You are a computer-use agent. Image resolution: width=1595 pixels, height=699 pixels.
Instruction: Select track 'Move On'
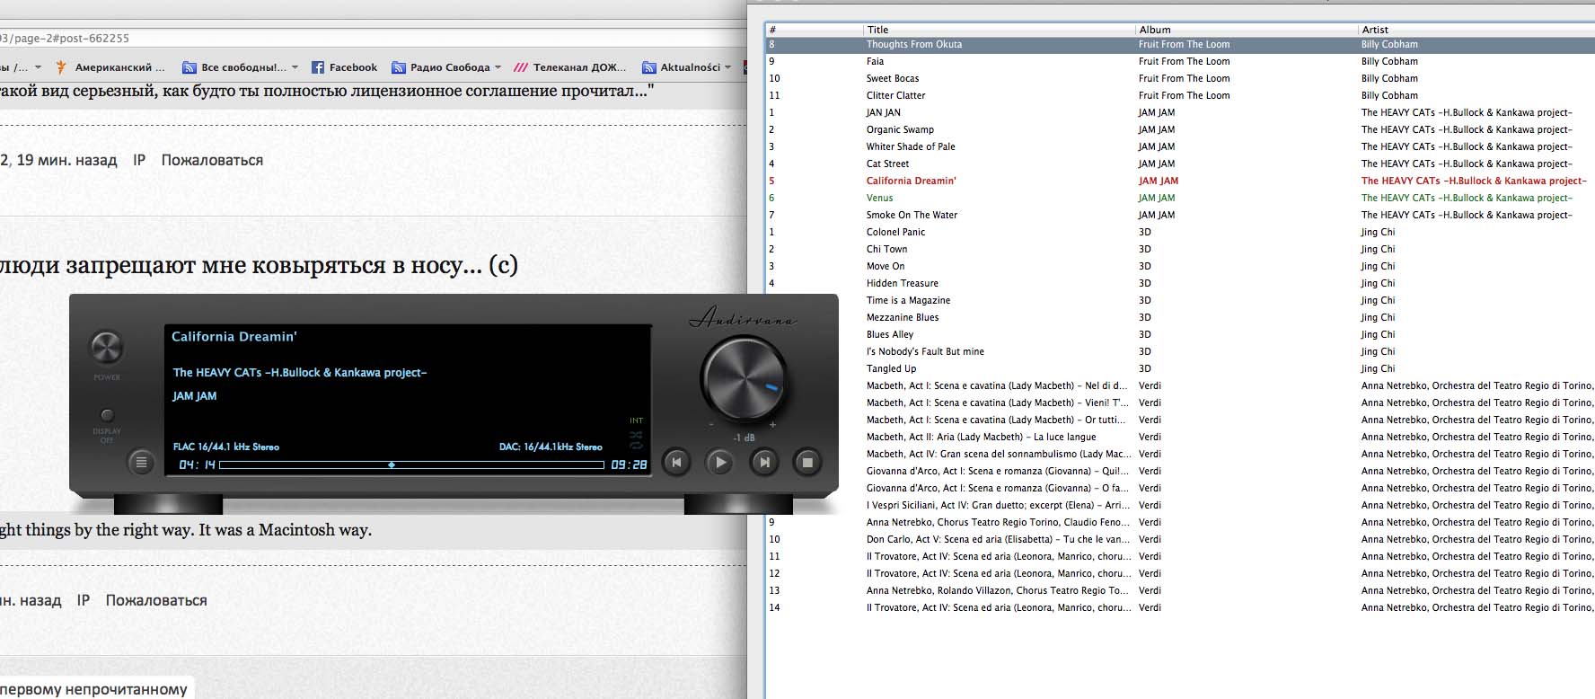(1180, 266)
